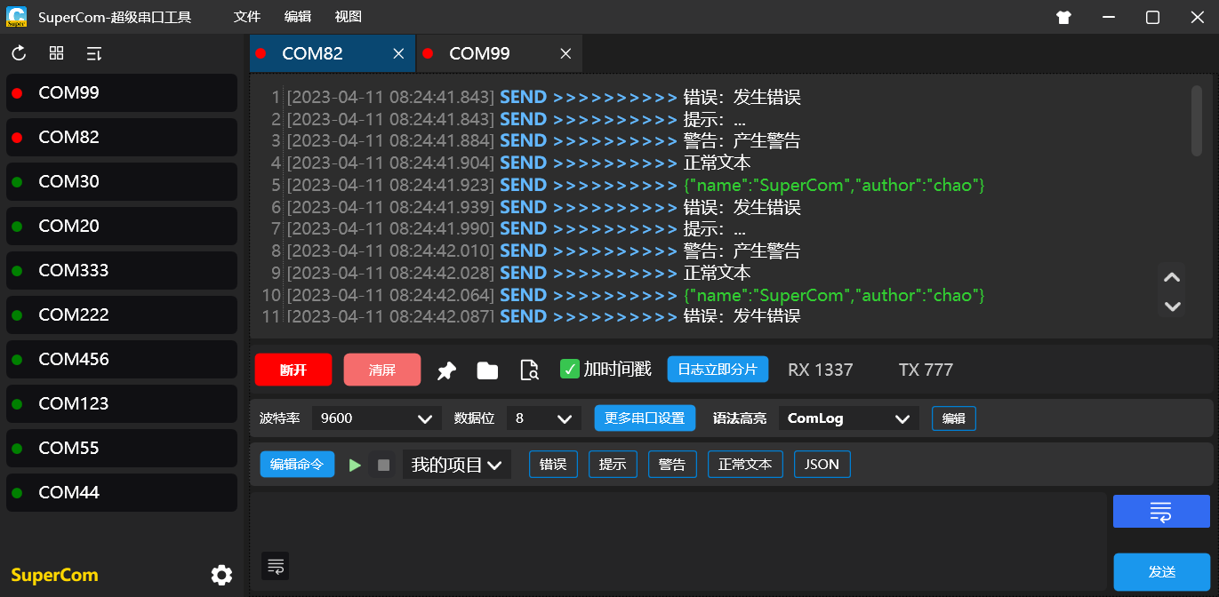Click the 断开 disconnect button
This screenshot has height=597, width=1219.
pos(293,369)
